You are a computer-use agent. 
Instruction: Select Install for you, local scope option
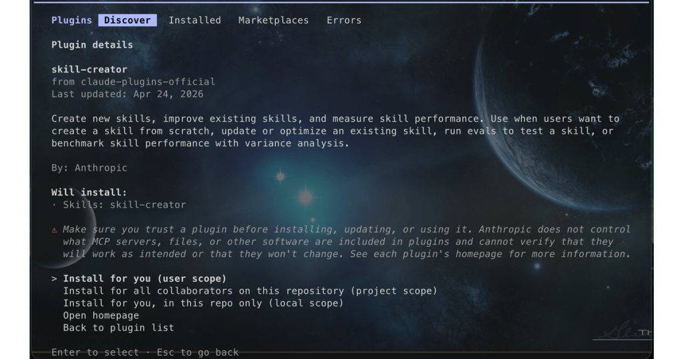203,303
